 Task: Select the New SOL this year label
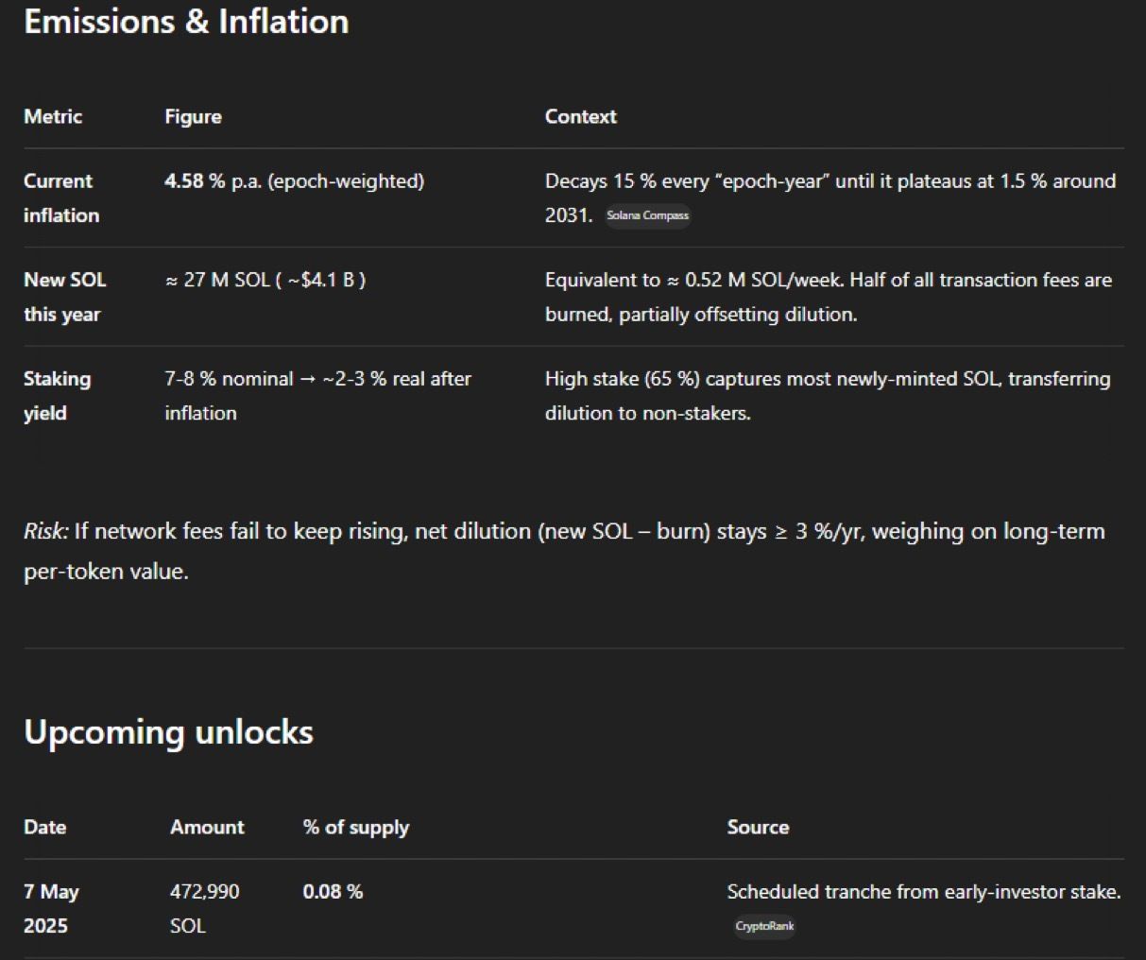pyautogui.click(x=64, y=297)
